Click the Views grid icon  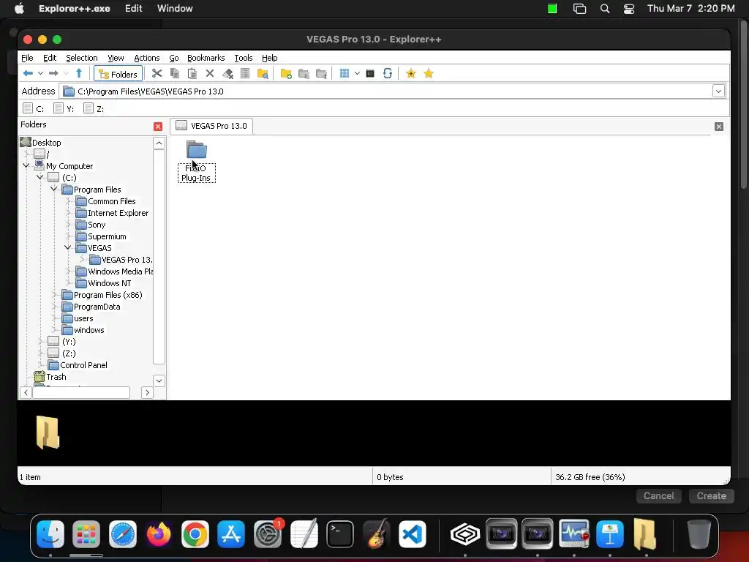pyautogui.click(x=345, y=74)
